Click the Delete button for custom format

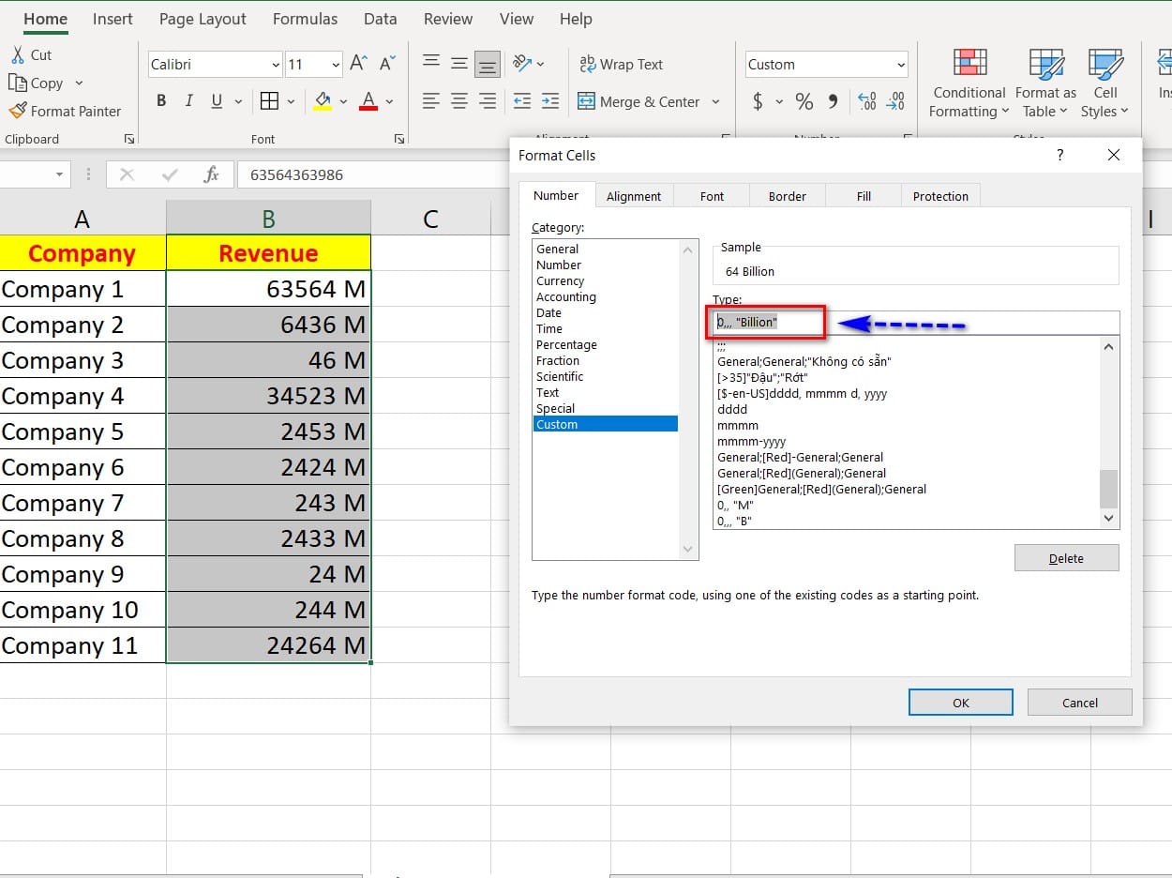(x=1066, y=558)
